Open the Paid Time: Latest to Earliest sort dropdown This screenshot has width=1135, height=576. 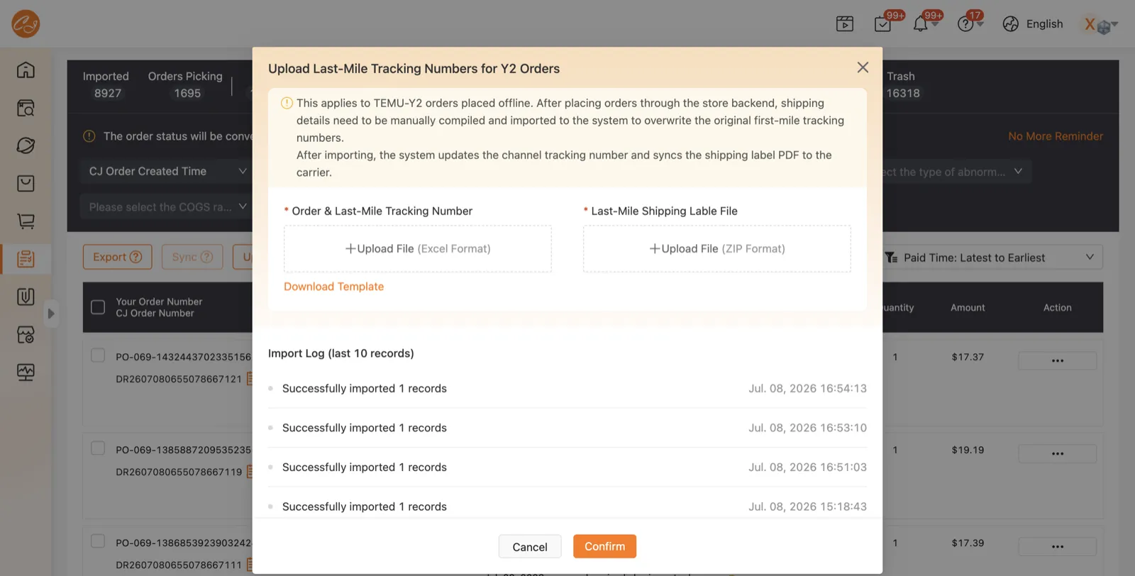click(992, 257)
